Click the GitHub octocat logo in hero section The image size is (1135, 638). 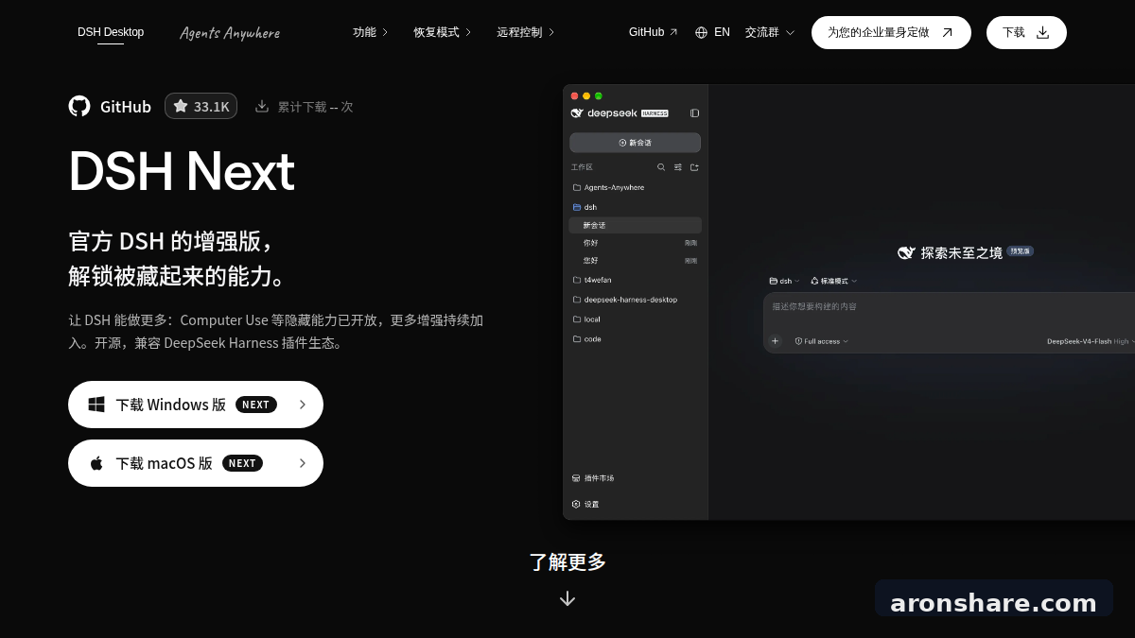[x=79, y=106]
